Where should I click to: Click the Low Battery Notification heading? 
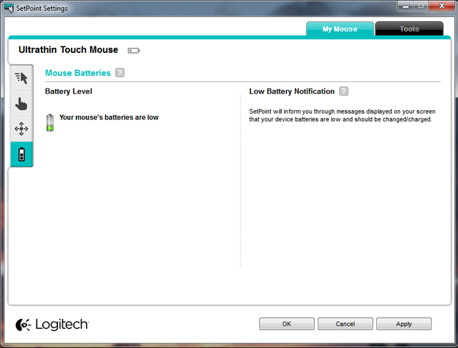pos(292,91)
